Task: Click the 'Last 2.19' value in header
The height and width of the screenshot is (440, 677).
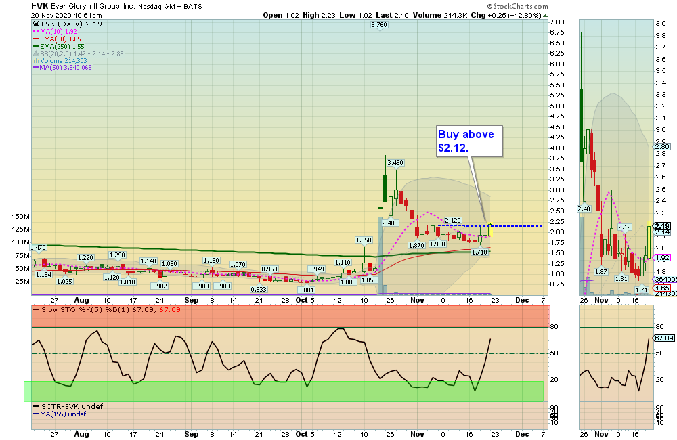Action: (x=392, y=15)
